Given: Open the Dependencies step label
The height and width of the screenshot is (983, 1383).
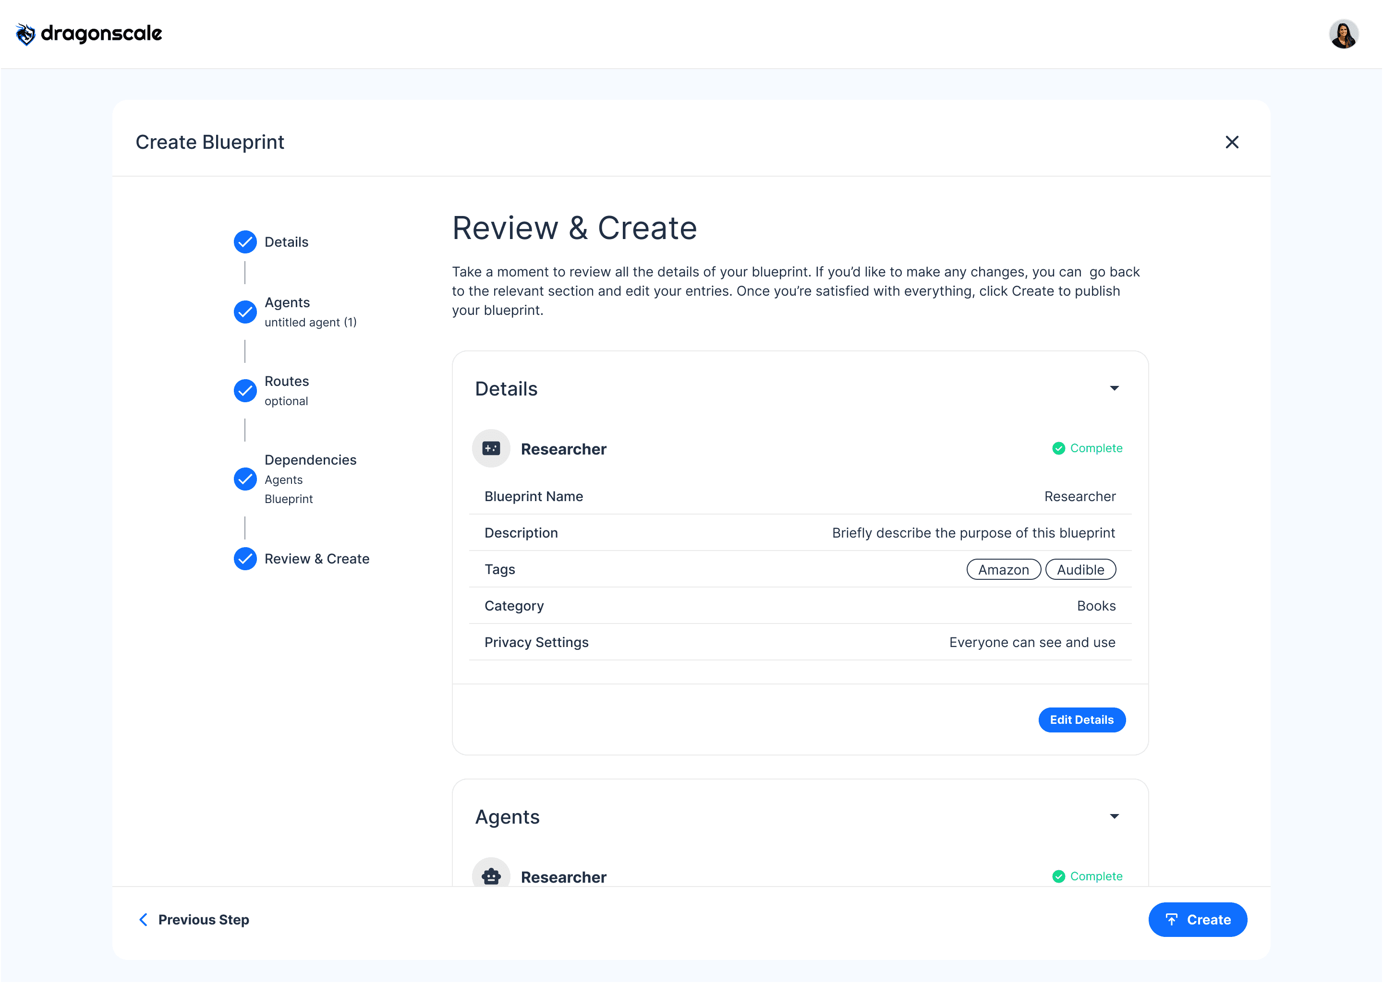Looking at the screenshot, I should [x=310, y=460].
